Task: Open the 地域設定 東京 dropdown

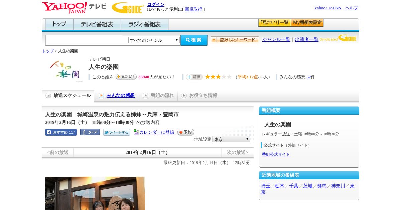Action: [231, 139]
